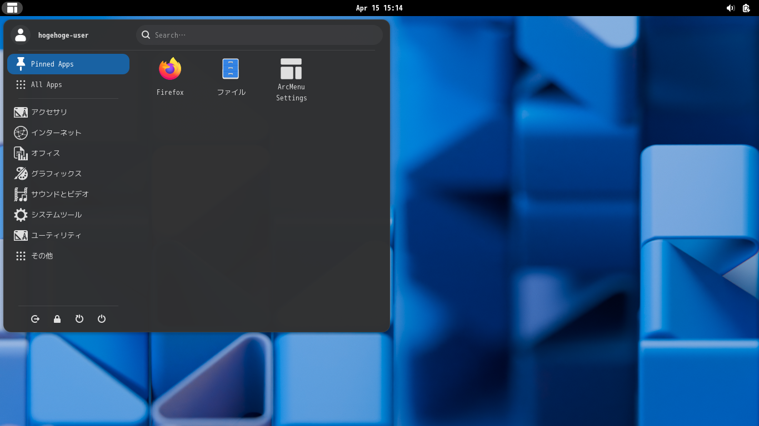Image resolution: width=759 pixels, height=426 pixels.
Task: Open the ファイル file manager app
Action: [x=231, y=75]
